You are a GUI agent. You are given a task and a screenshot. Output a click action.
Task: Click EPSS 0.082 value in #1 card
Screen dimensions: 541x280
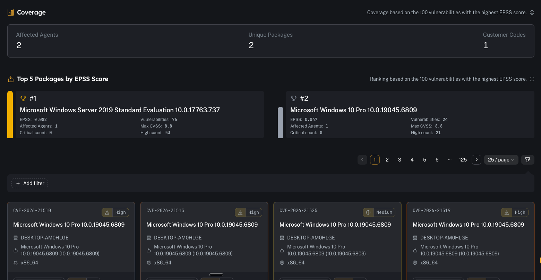click(41, 120)
